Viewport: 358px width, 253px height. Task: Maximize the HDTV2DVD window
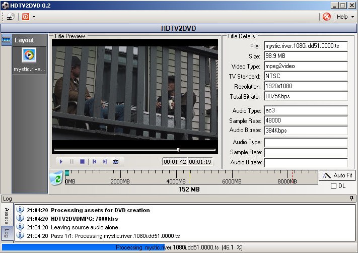point(343,6)
